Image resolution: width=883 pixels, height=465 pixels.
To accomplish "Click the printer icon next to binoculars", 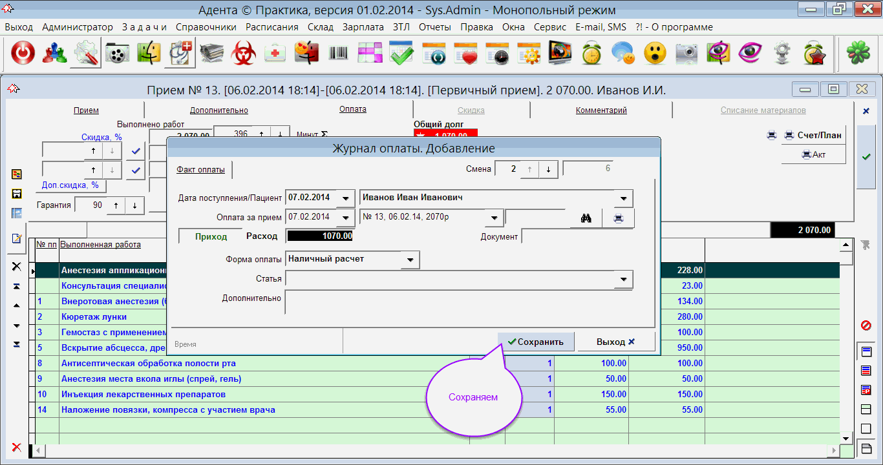I will 619,218.
